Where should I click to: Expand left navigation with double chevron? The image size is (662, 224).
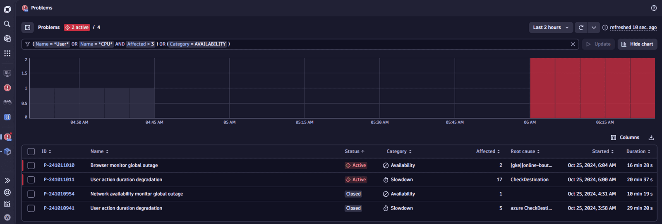tap(7, 180)
